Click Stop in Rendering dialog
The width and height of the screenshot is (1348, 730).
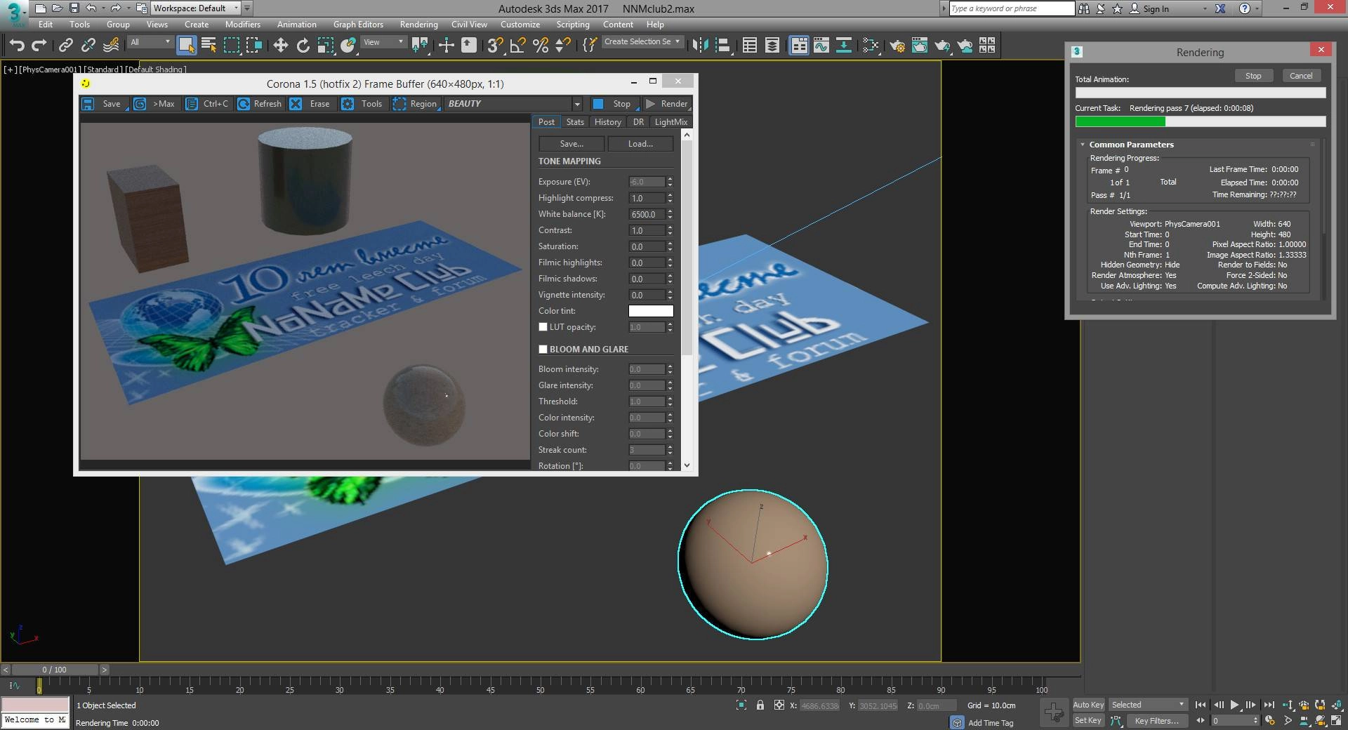click(x=1253, y=76)
